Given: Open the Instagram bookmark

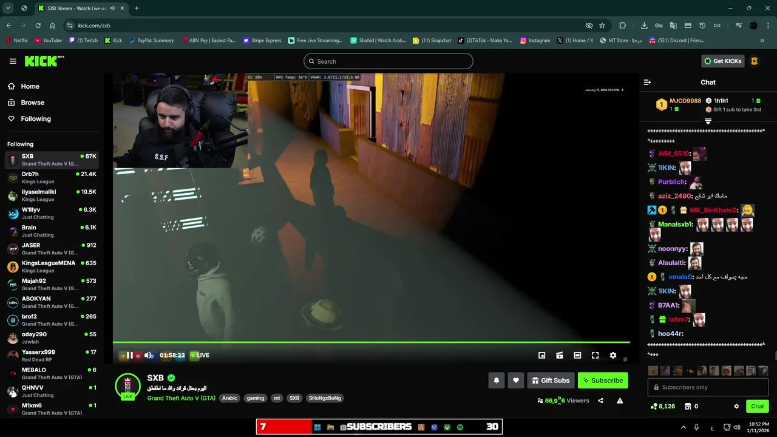Looking at the screenshot, I should (535, 41).
